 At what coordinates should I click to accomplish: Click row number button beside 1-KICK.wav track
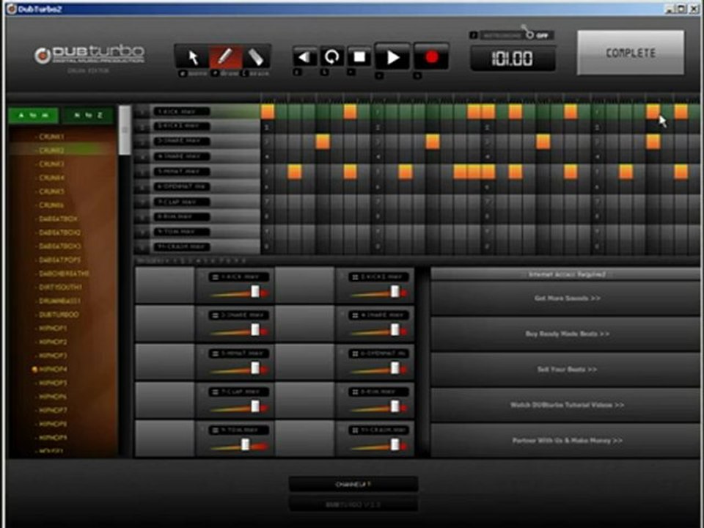pos(142,111)
